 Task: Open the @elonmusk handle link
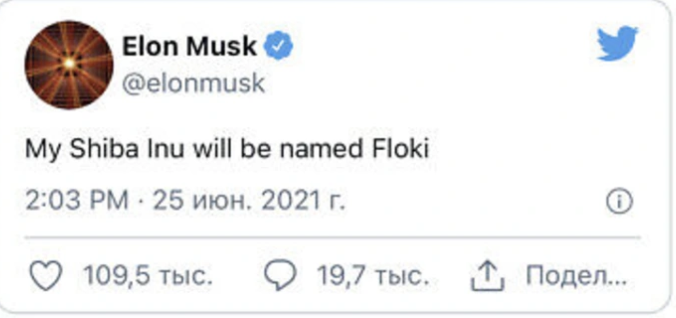pos(193,82)
